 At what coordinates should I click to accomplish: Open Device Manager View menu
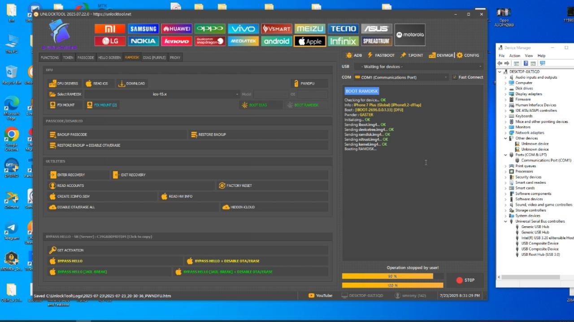tap(529, 56)
